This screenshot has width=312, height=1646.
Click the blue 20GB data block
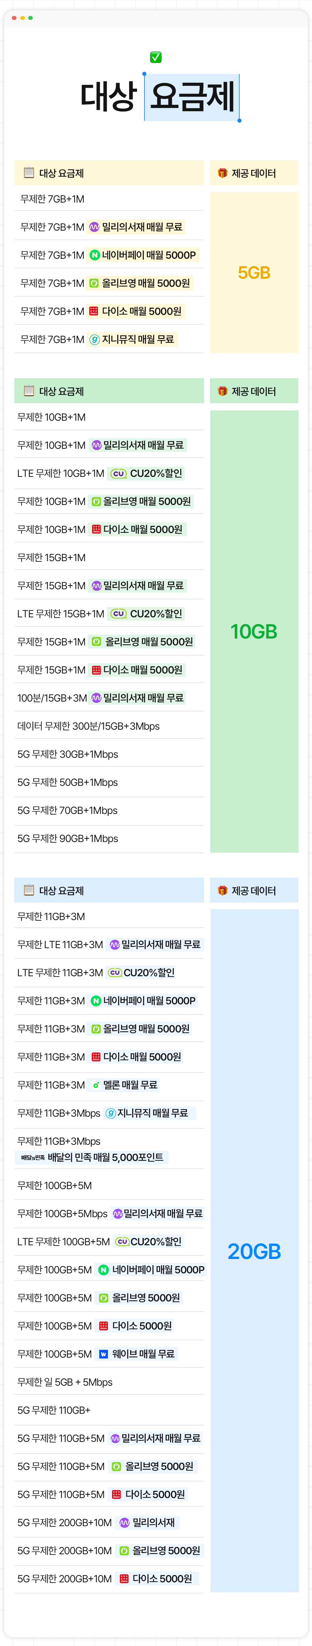tap(254, 1251)
